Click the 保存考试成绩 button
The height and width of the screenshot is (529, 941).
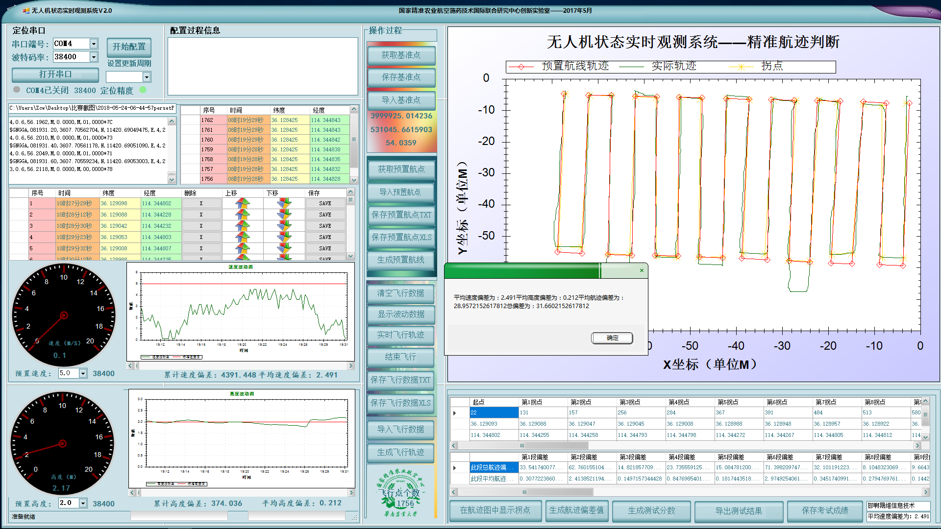(x=825, y=510)
